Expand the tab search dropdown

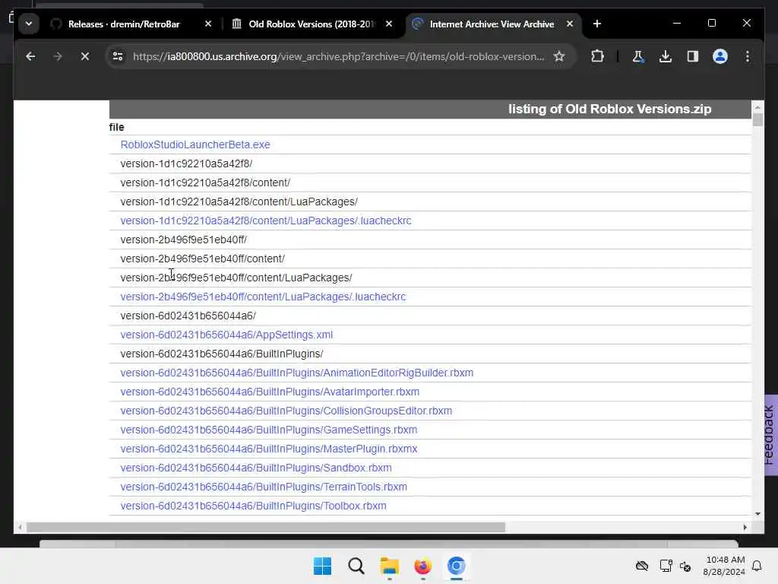click(x=29, y=24)
